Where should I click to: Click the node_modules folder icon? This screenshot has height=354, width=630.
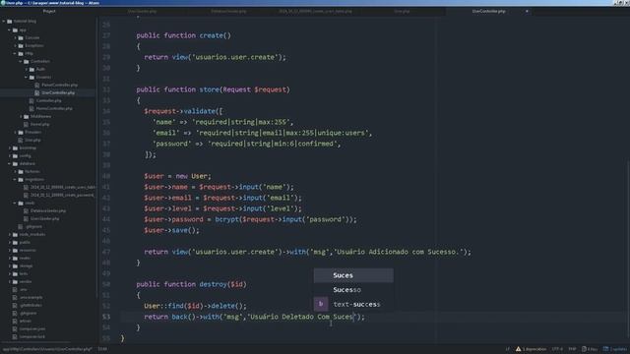tap(15, 234)
